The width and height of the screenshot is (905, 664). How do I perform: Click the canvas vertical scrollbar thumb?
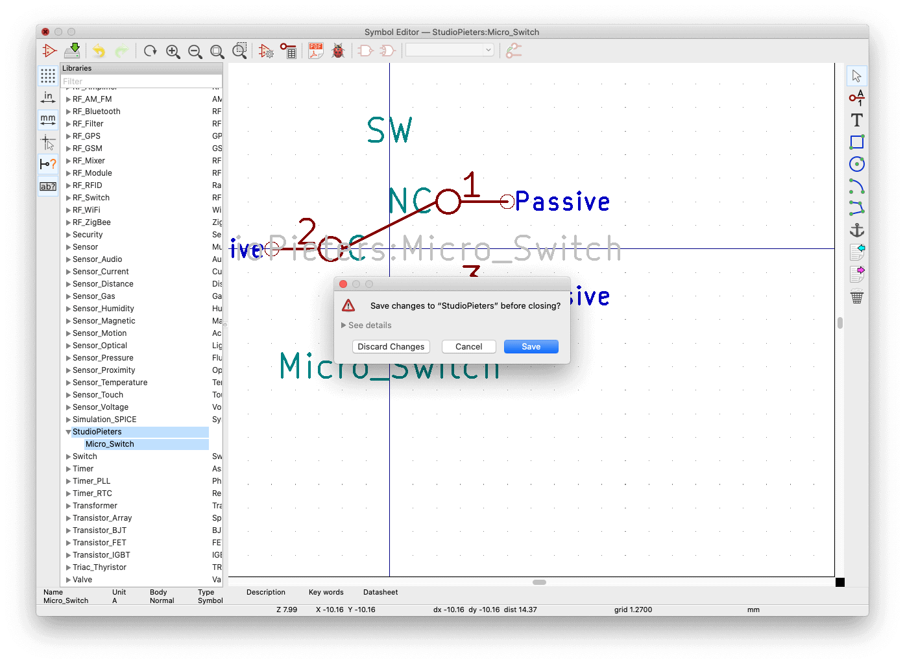[x=840, y=323]
